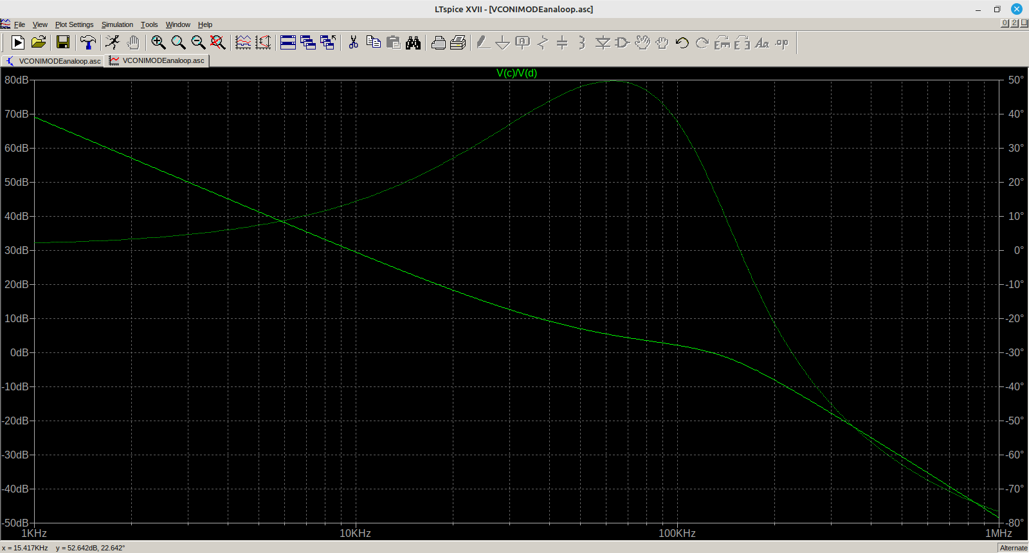Zoom to fit with the crossed magnifier icon
The image size is (1029, 553).
218,42
